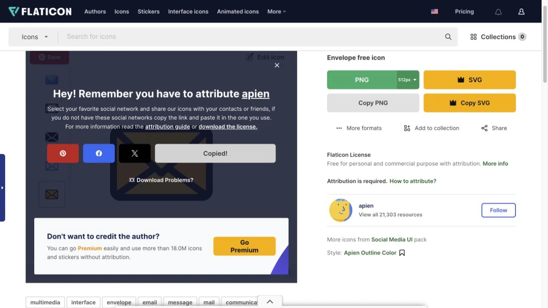Select the message tag

(x=180, y=302)
